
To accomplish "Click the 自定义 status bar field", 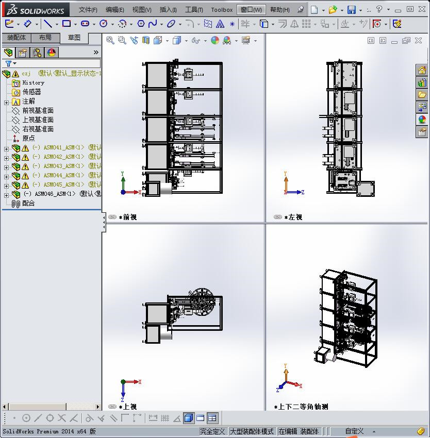I will point(354,431).
